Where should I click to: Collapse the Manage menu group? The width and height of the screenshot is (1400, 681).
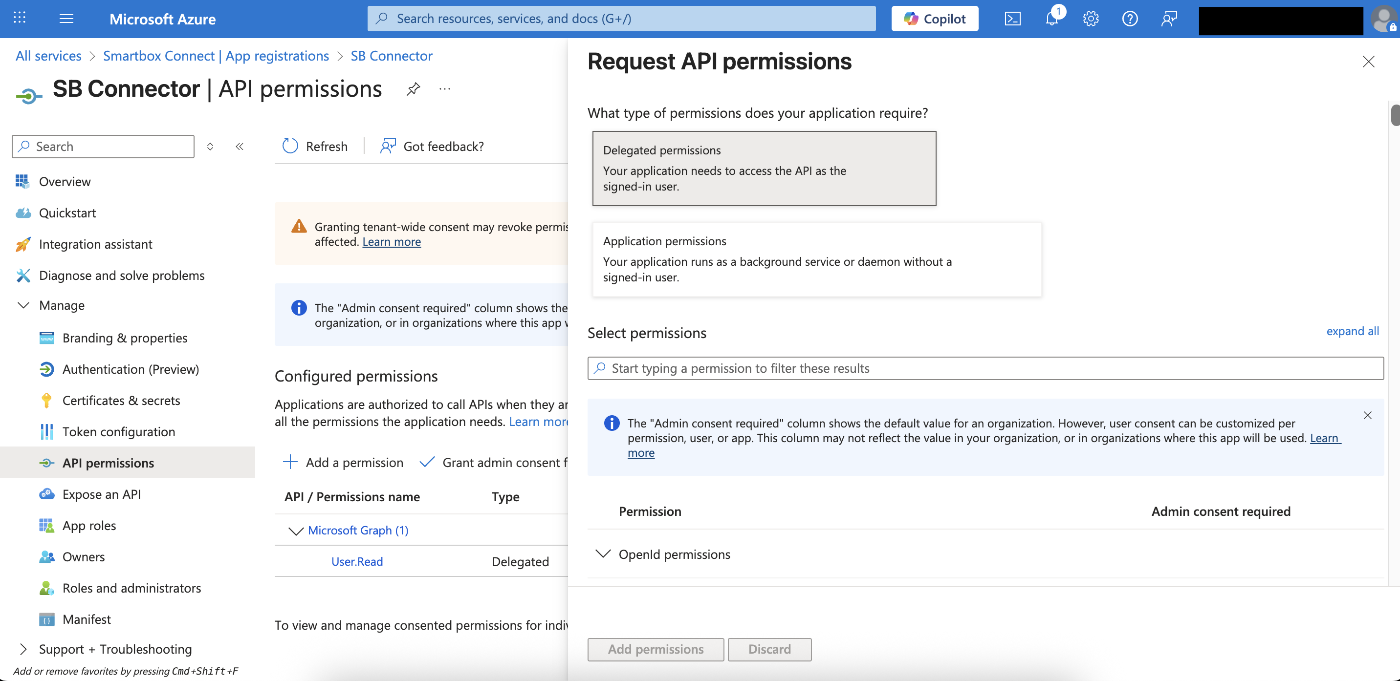click(x=24, y=305)
